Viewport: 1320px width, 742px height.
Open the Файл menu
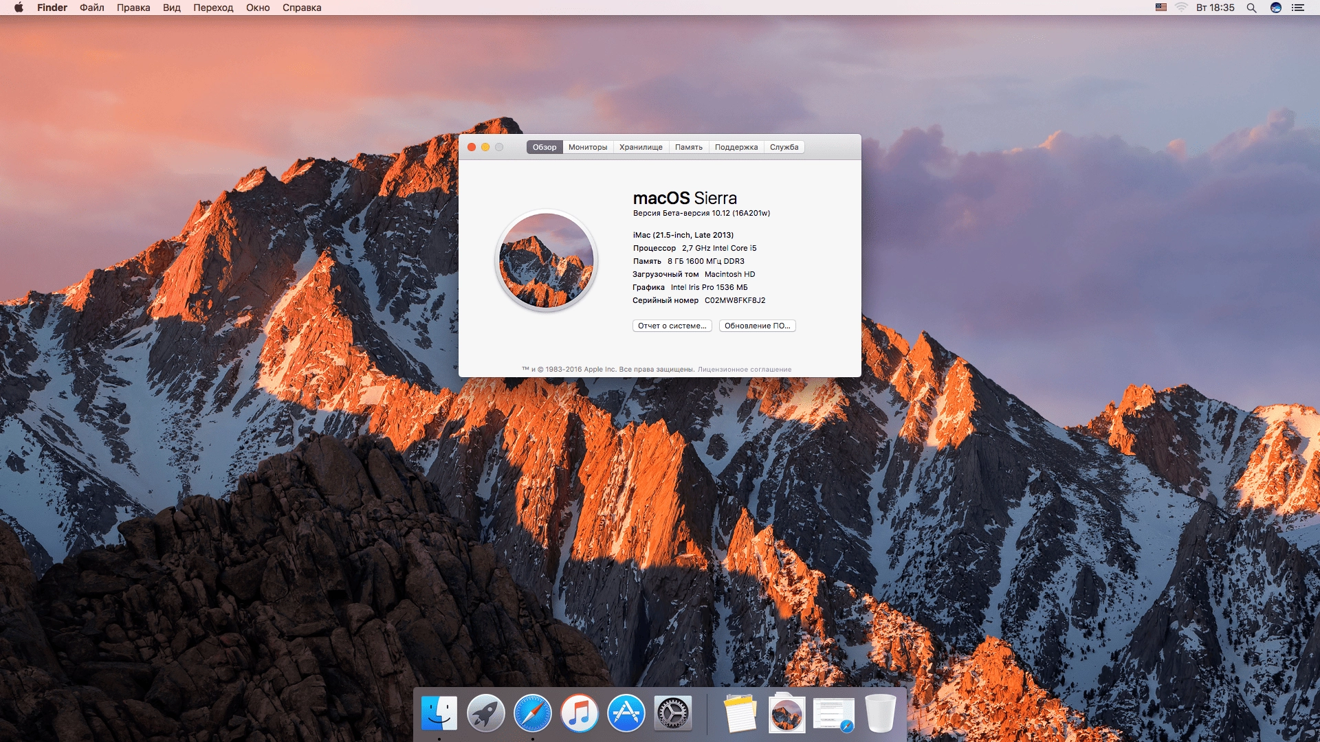tap(91, 8)
